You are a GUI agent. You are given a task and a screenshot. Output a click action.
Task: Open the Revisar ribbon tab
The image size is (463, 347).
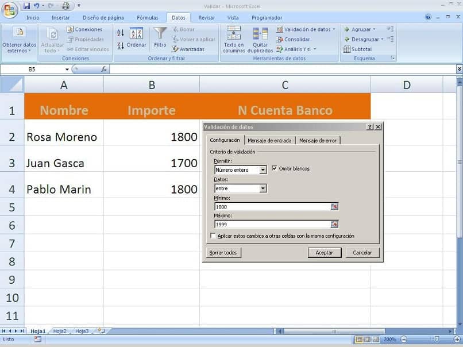coord(207,17)
